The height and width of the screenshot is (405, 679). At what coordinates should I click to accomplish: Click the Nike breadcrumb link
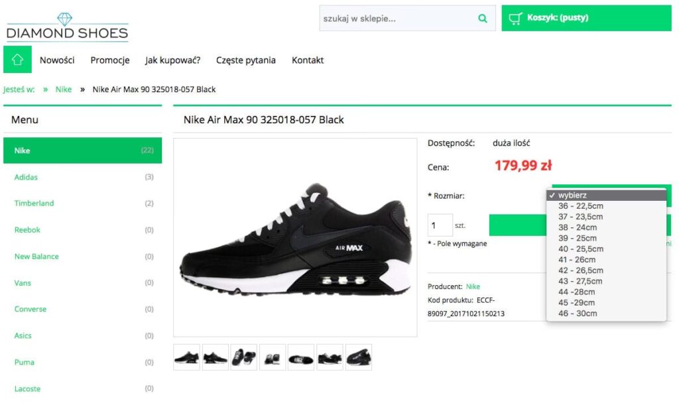click(63, 89)
